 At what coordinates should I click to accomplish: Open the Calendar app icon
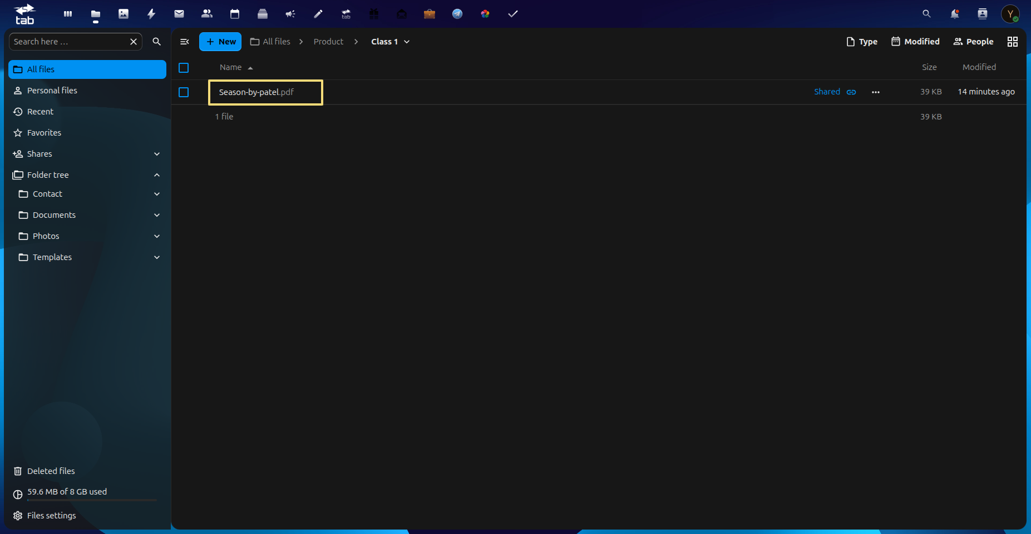coord(235,14)
